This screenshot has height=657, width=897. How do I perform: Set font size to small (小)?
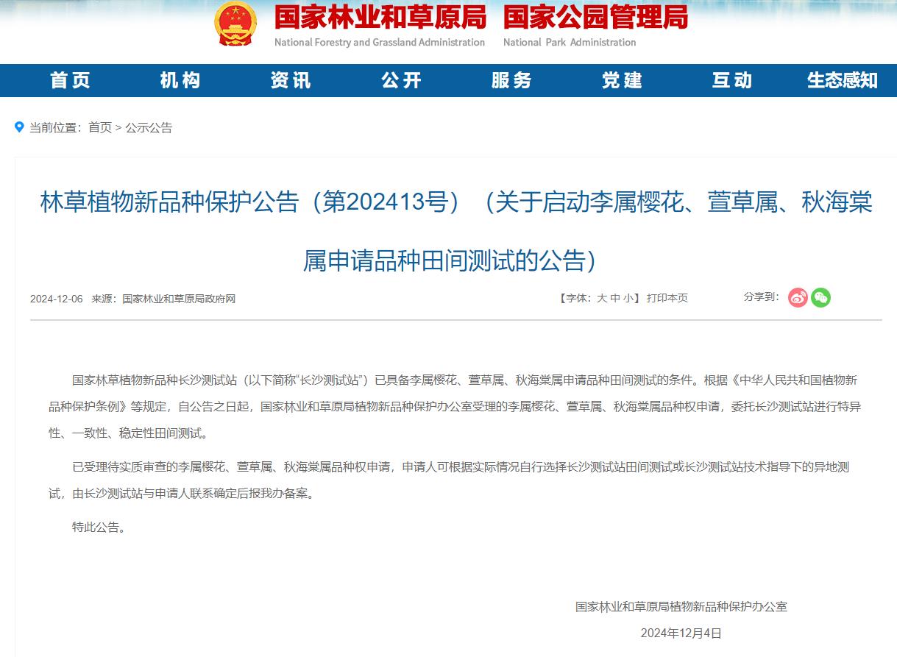click(x=628, y=299)
